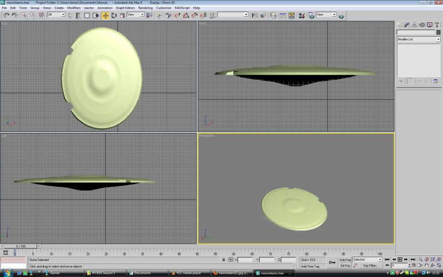Click the Play Animation button

tap(400, 259)
